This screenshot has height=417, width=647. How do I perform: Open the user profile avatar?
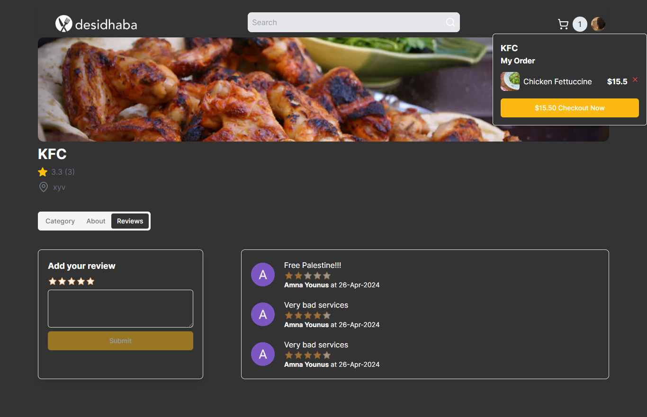[598, 24]
